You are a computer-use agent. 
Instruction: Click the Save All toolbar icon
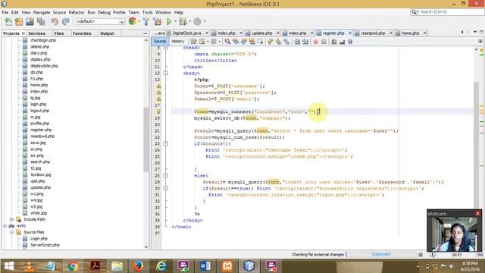pos(41,21)
